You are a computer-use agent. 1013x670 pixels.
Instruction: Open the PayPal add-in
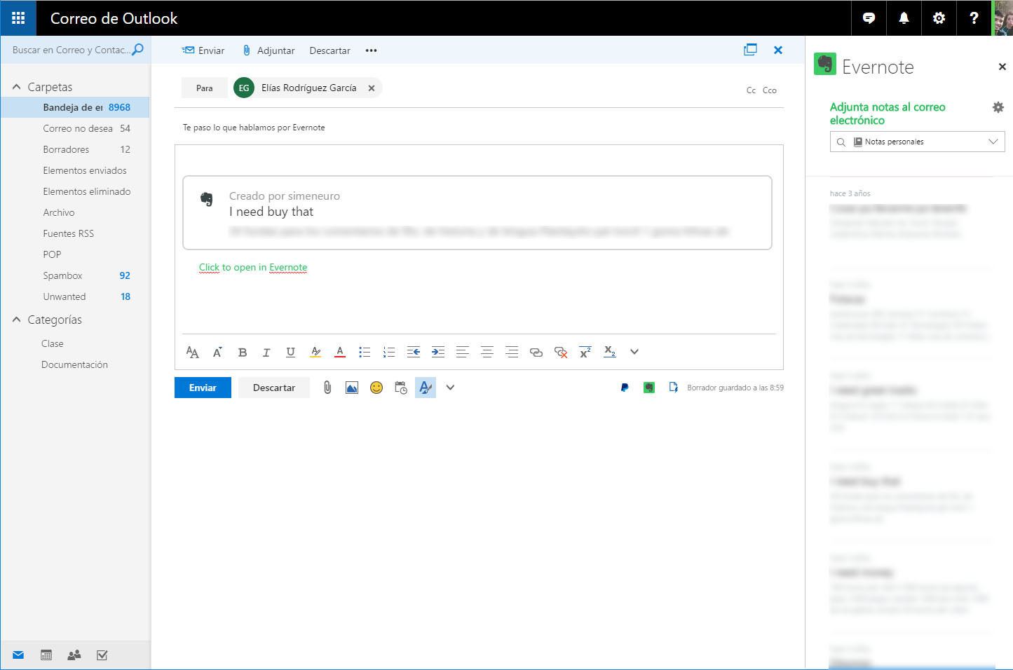pos(625,388)
